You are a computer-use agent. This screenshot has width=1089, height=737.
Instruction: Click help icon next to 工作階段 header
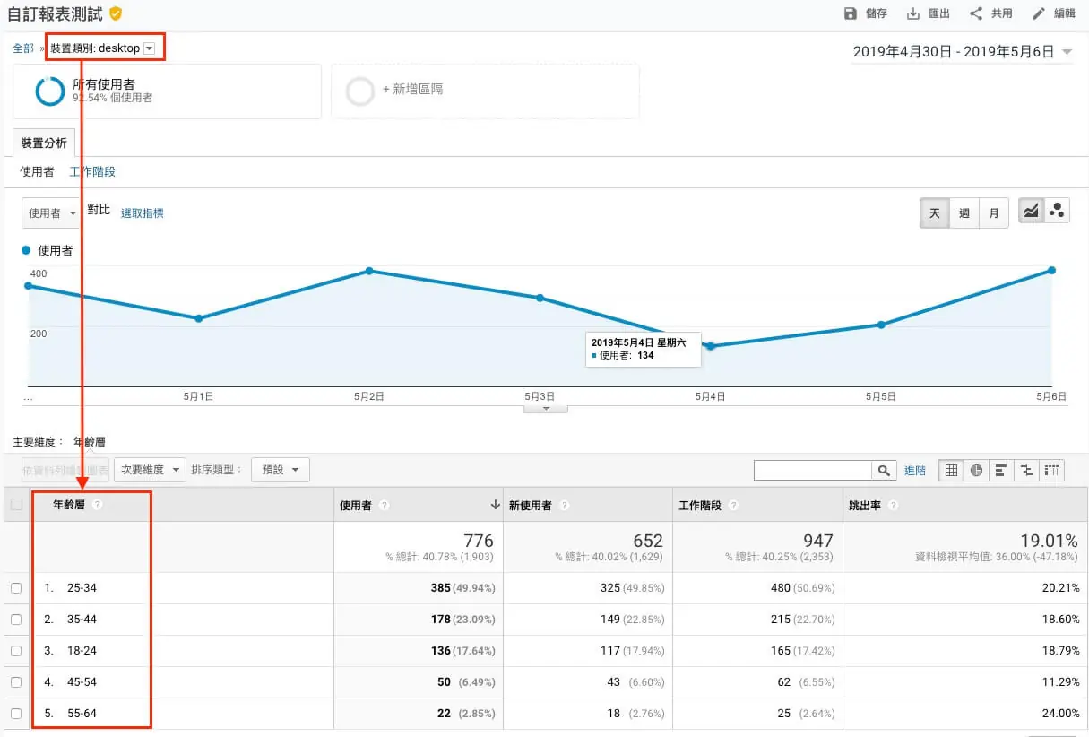[733, 506]
